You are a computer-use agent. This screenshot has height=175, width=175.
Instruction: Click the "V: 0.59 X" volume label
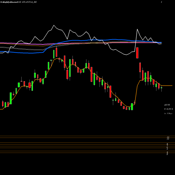pos(168,109)
